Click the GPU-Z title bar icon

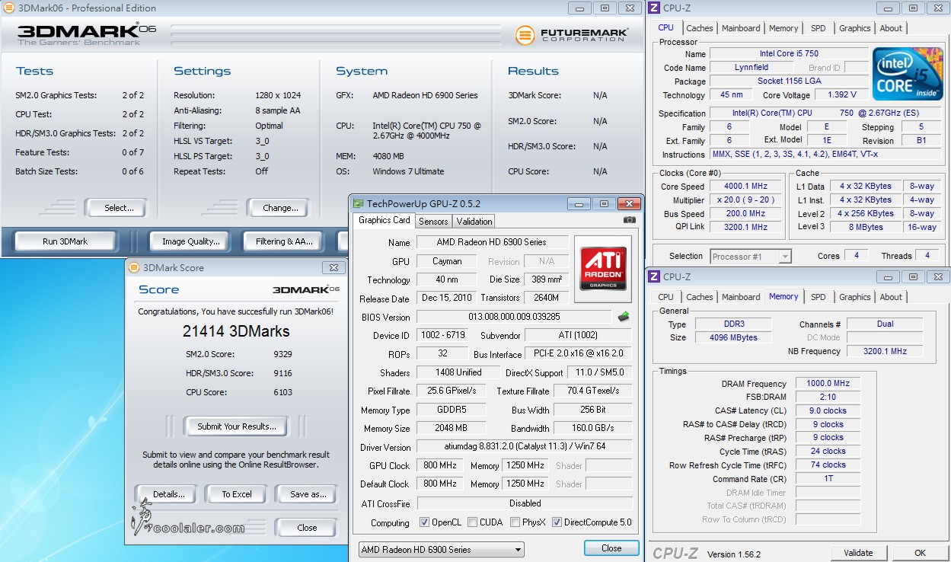(x=358, y=203)
